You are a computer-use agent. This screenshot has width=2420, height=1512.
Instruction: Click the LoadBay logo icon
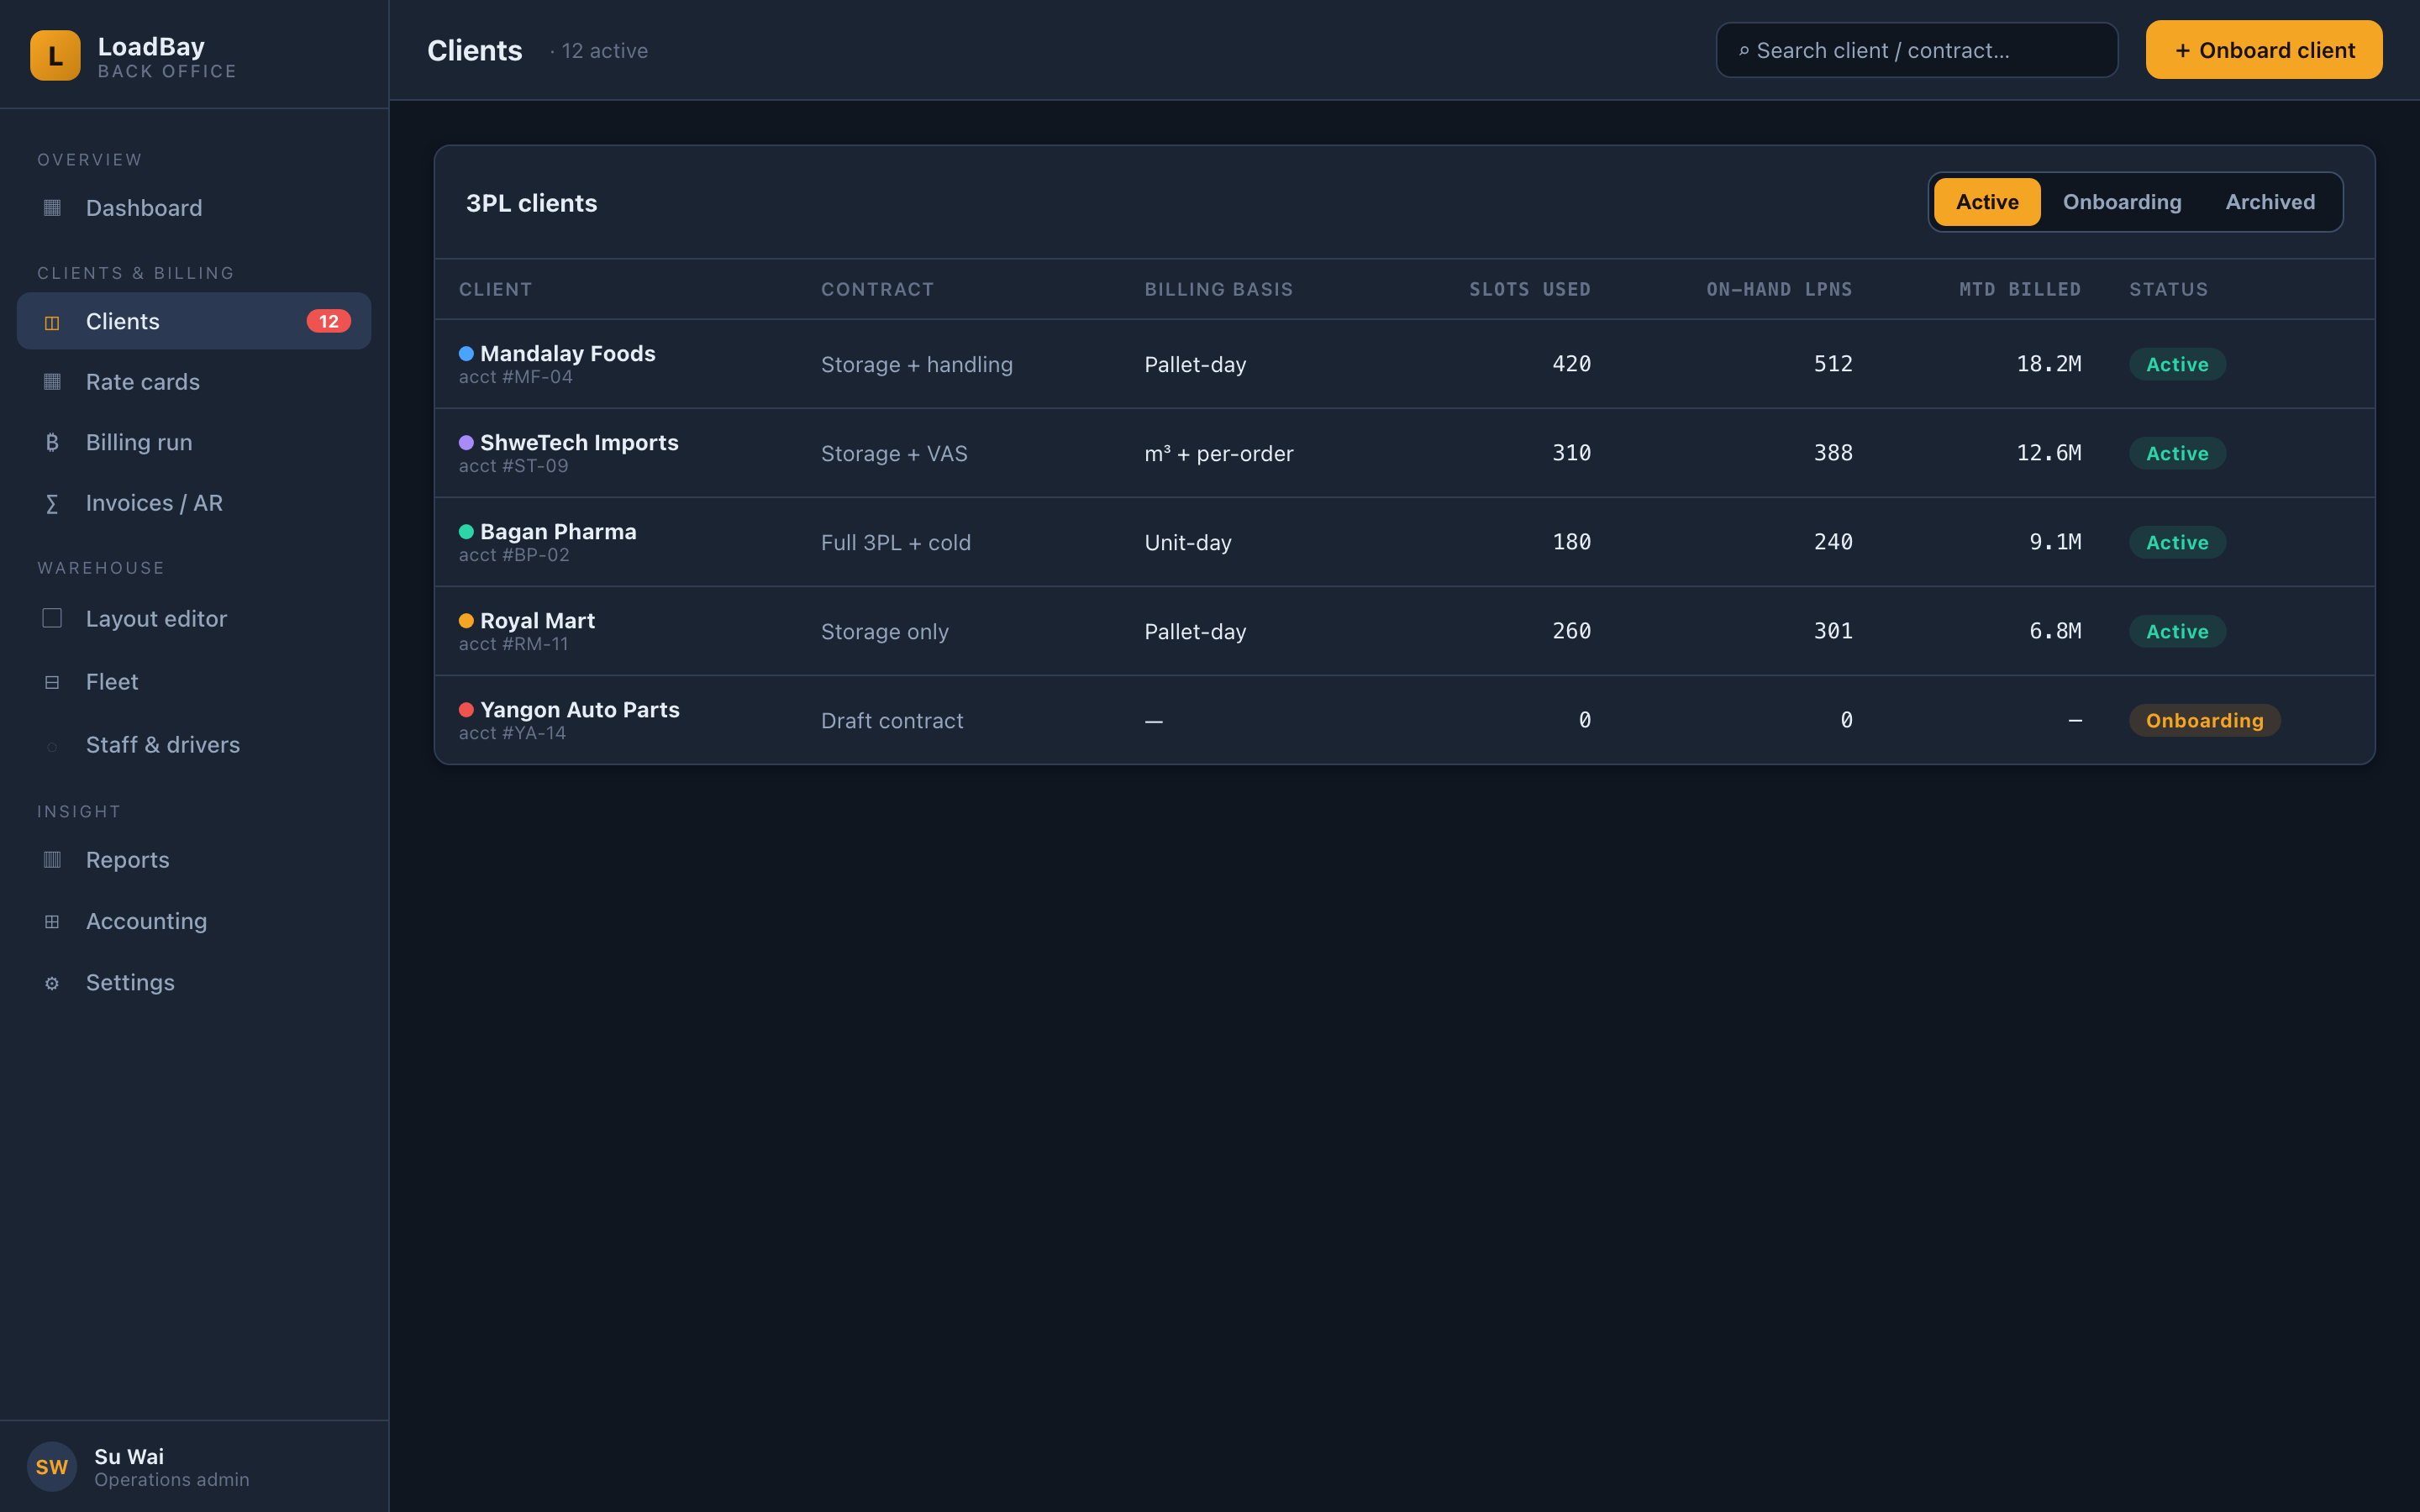[x=55, y=55]
